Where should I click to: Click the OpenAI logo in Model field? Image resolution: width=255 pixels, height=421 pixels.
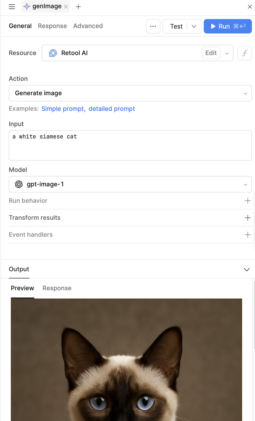click(19, 184)
